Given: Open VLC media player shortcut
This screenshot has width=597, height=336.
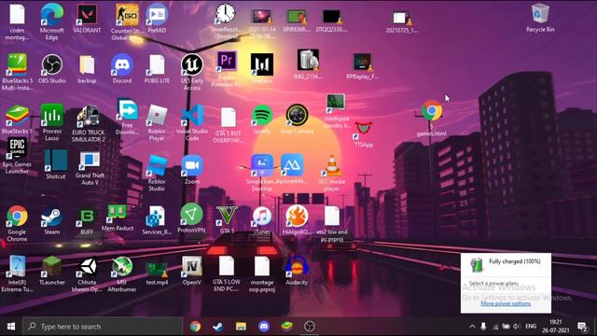Looking at the screenshot, I should point(332,166).
